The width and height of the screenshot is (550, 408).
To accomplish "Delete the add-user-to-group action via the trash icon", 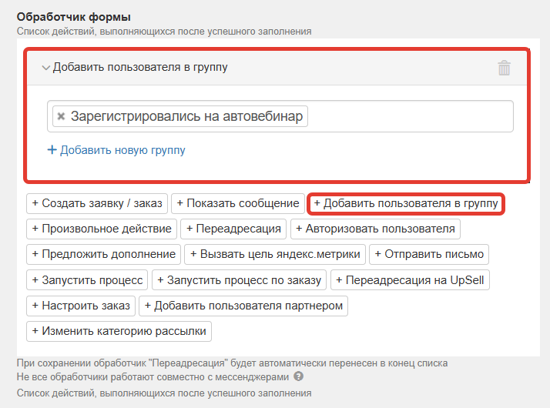I will point(504,68).
